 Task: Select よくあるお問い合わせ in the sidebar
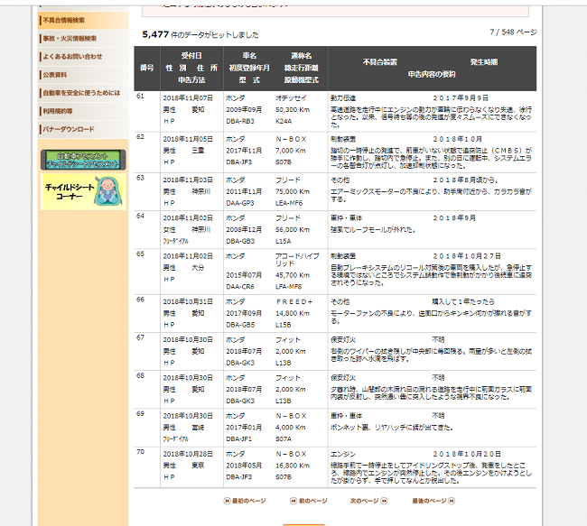(83, 57)
